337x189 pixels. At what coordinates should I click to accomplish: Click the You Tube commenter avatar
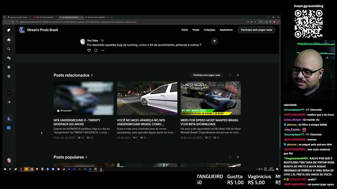pos(83,41)
